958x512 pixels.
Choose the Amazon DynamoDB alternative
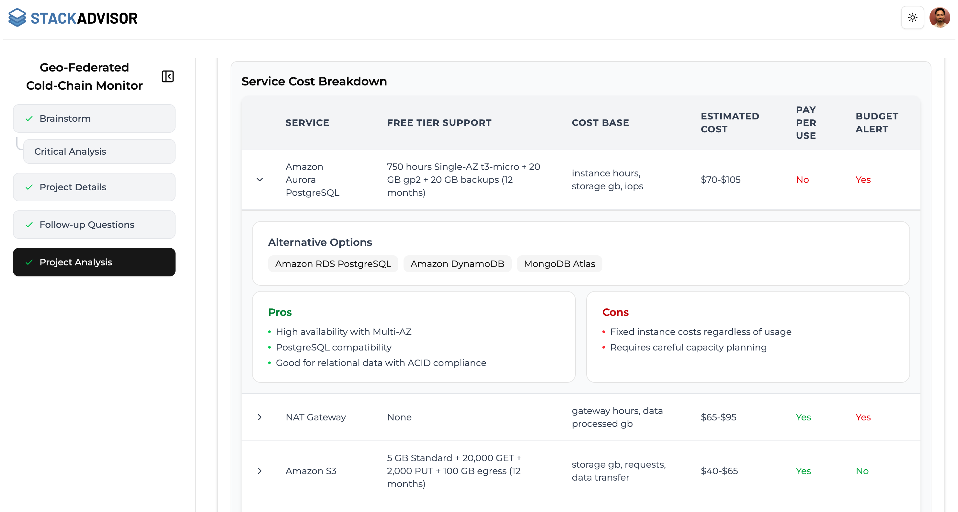tap(457, 264)
